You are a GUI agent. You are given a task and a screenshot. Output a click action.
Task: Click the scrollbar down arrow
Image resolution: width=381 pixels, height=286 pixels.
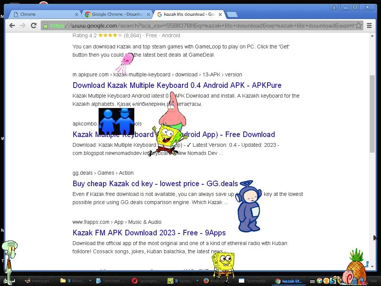coord(372,267)
